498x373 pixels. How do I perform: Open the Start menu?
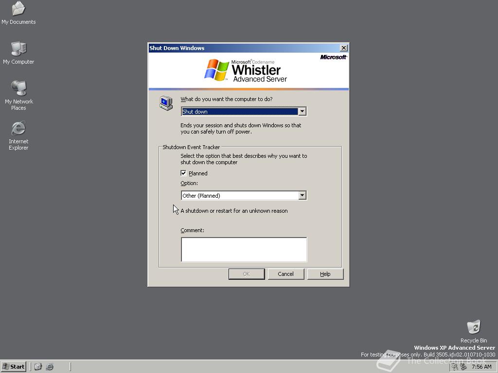click(13, 367)
